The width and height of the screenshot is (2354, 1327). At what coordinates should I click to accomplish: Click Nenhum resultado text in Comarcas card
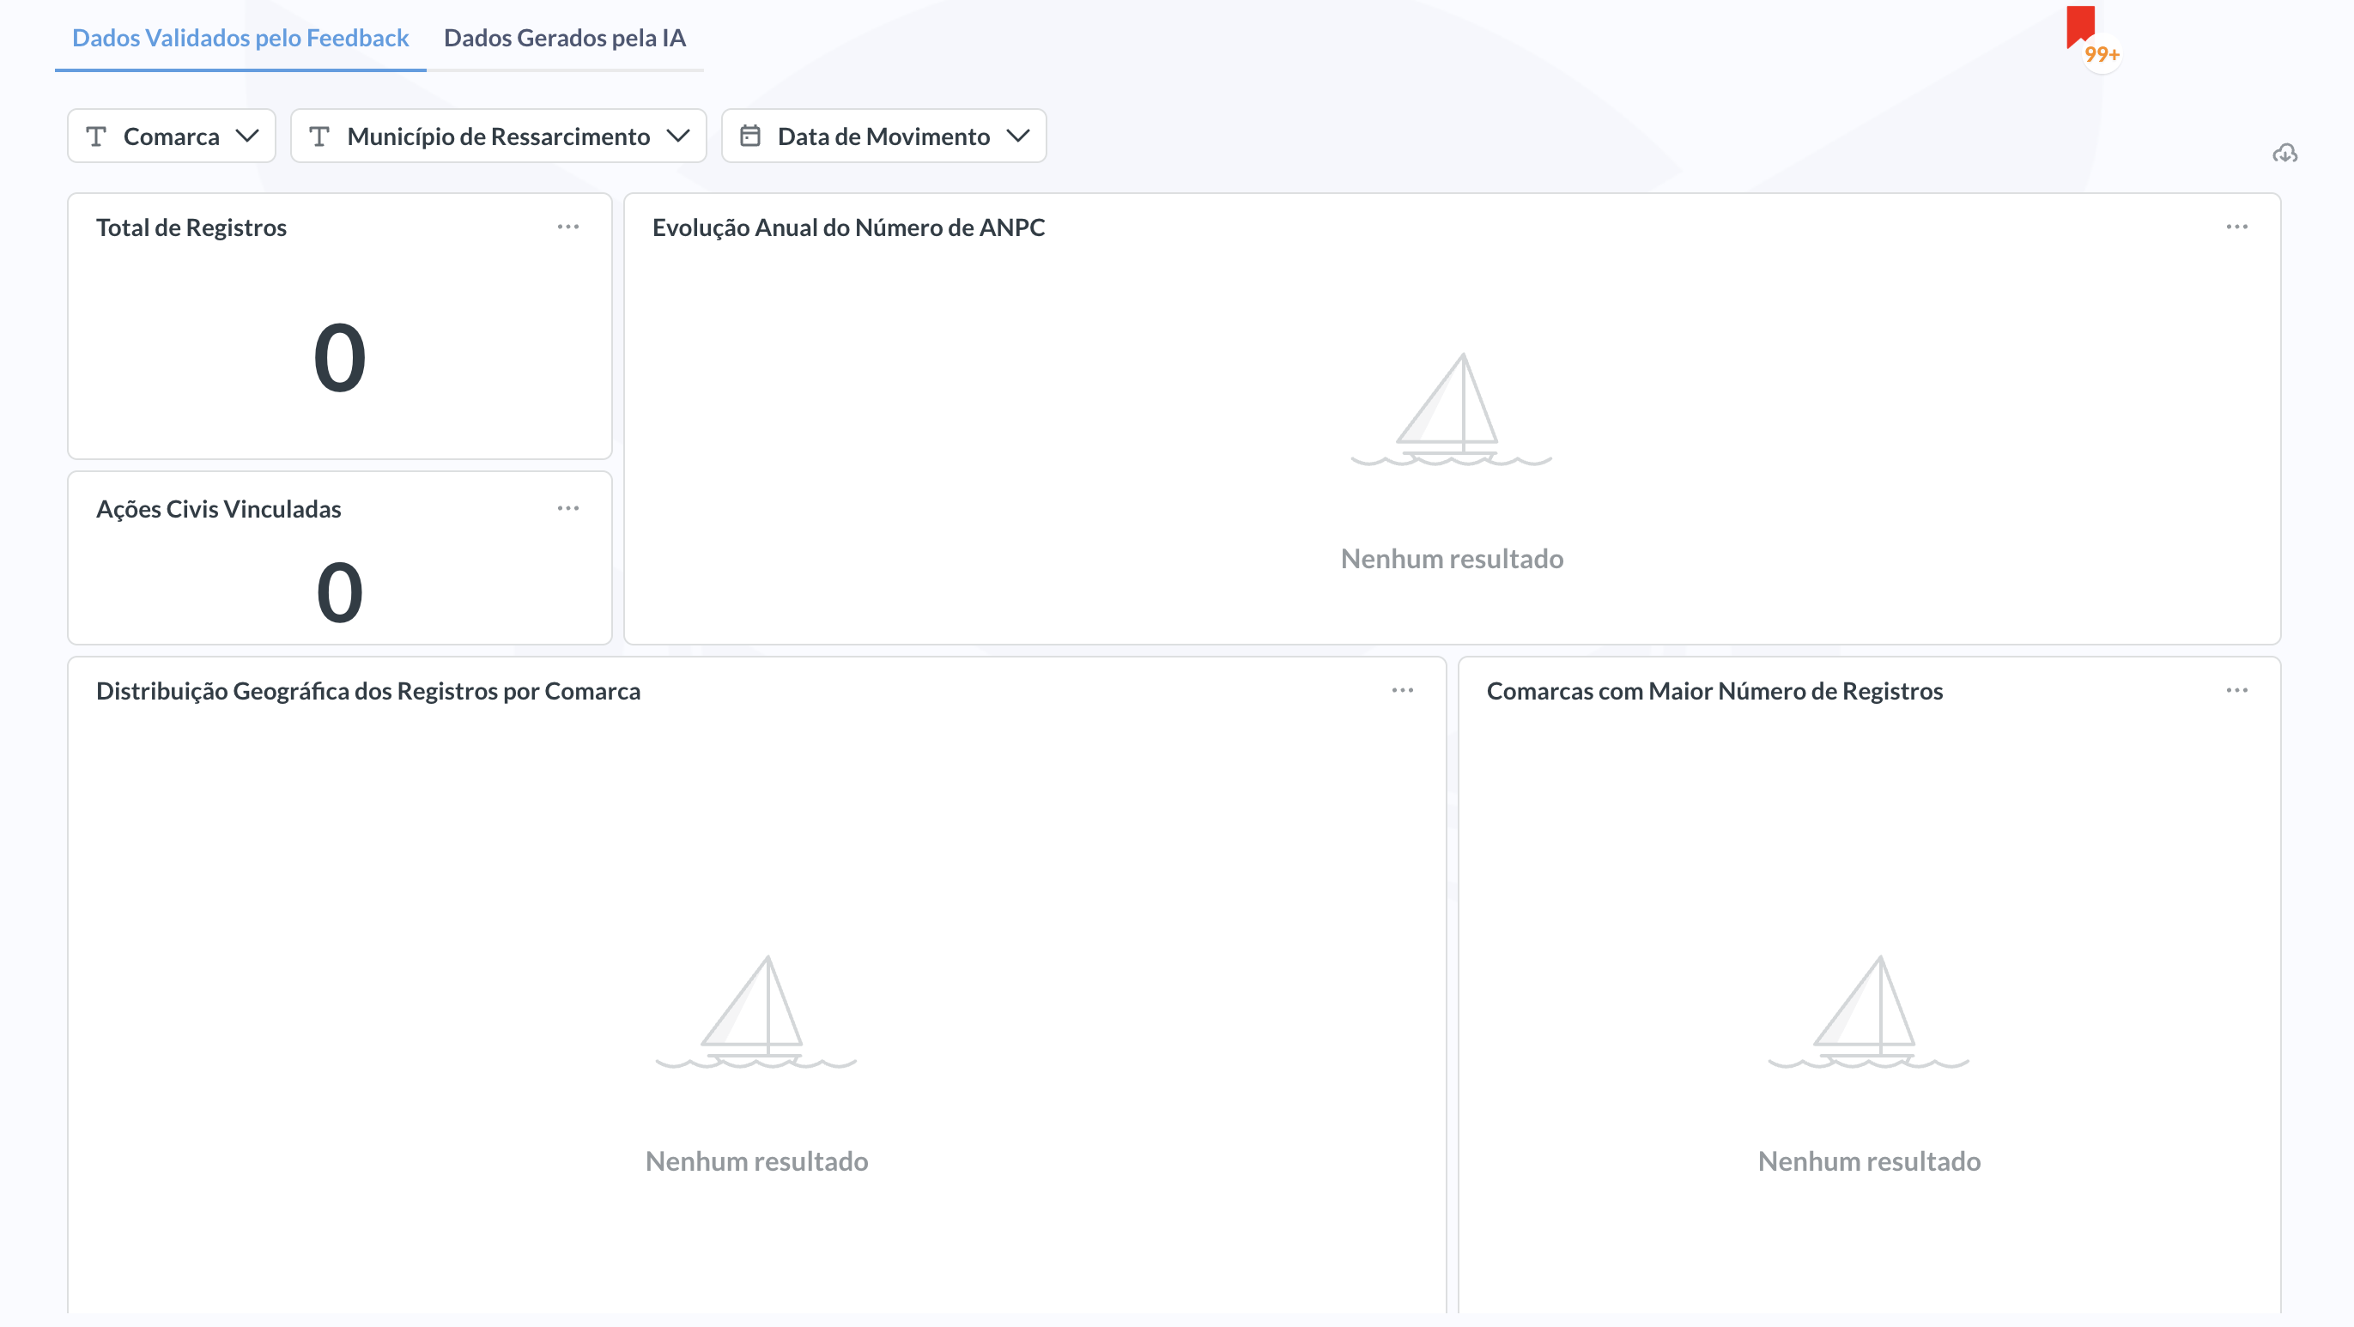click(x=1870, y=1160)
